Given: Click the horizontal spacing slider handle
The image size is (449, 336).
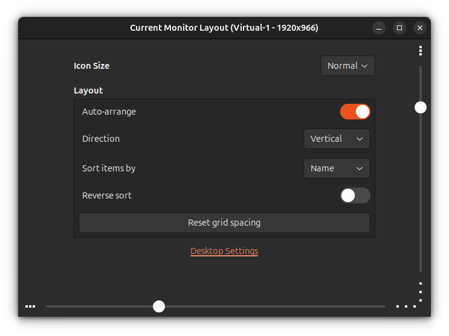Looking at the screenshot, I should [159, 306].
